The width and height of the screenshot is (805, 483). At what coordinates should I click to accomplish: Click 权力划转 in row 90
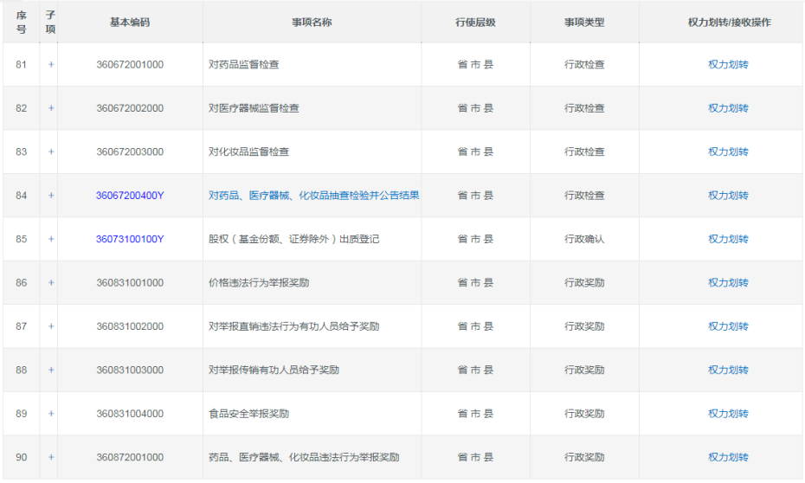pyautogui.click(x=728, y=457)
